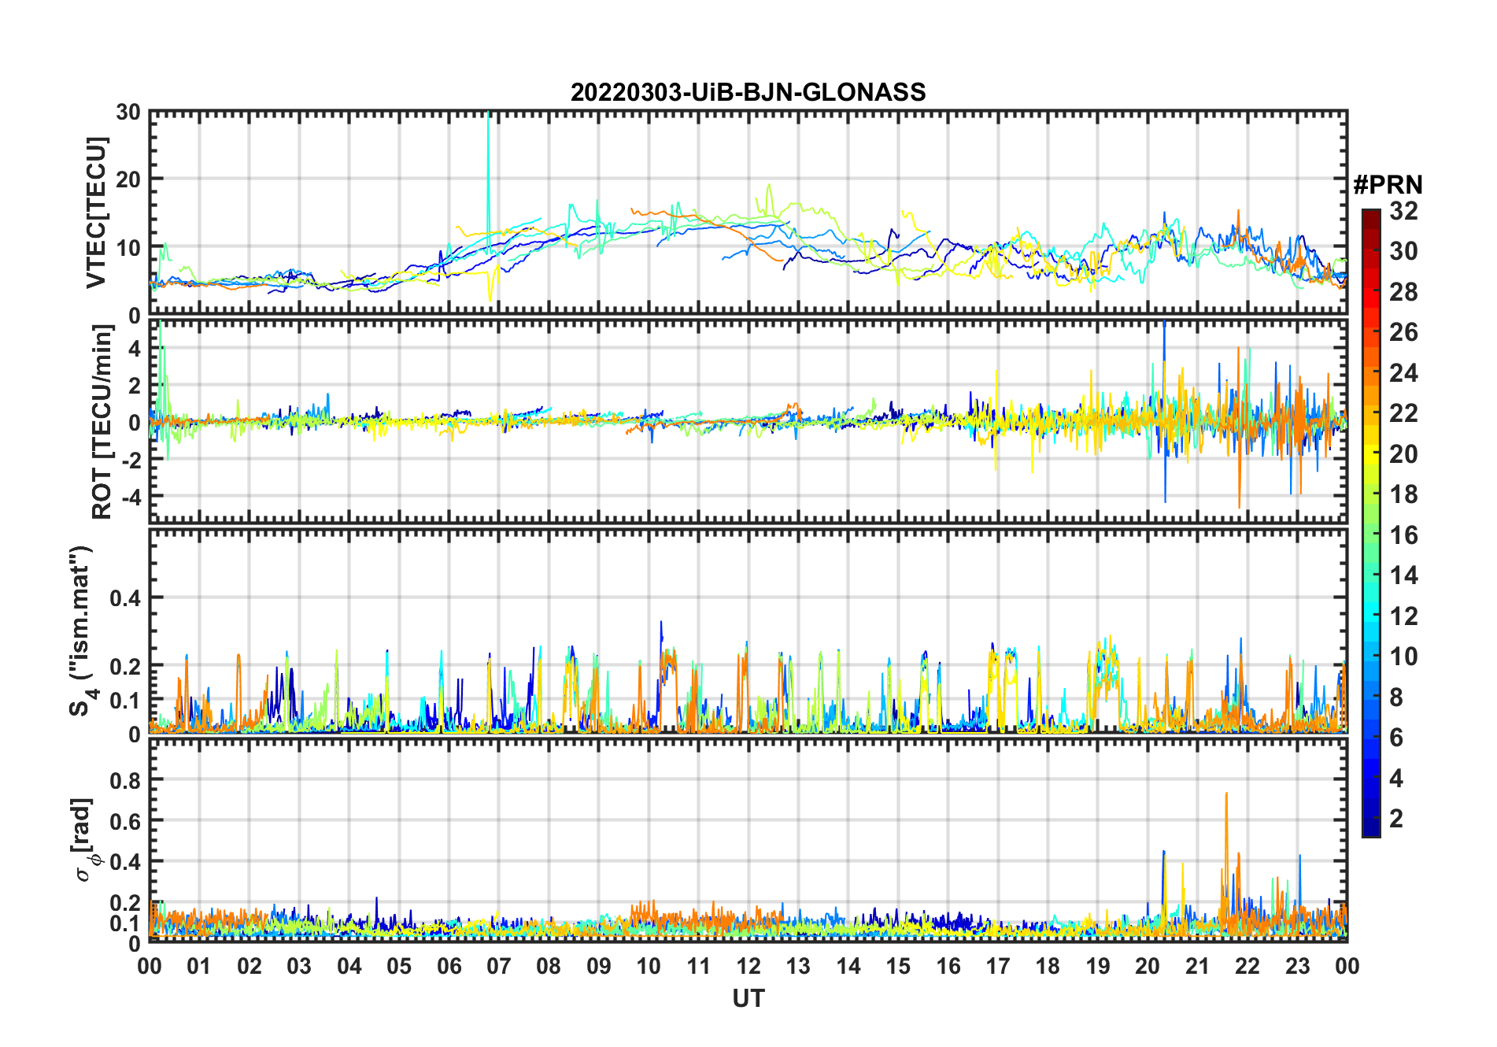This screenshot has width=1497, height=1047.
Task: Click colorbar tick label 32
Action: 1403,210
